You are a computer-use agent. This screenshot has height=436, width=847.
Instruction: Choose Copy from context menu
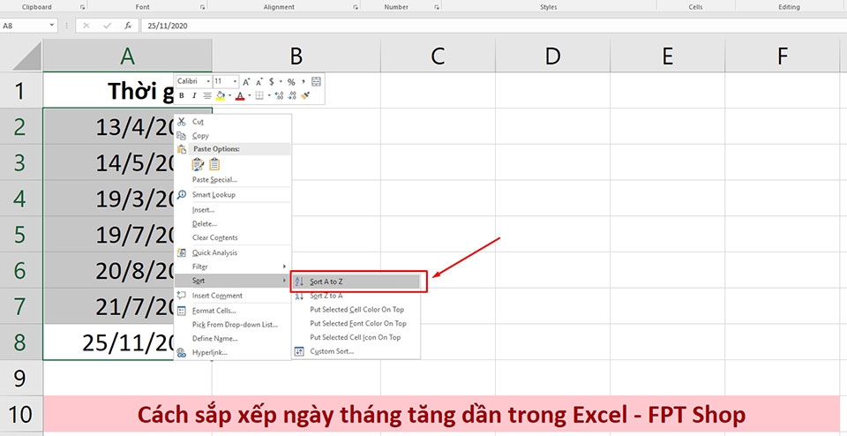click(232, 136)
